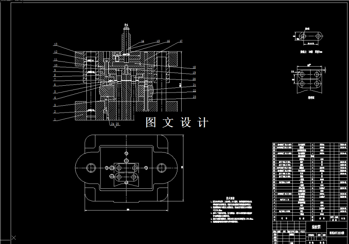Viewport: 349px width, 244px height.
Task: Select part balloon number 17
Action: [x=181, y=41]
